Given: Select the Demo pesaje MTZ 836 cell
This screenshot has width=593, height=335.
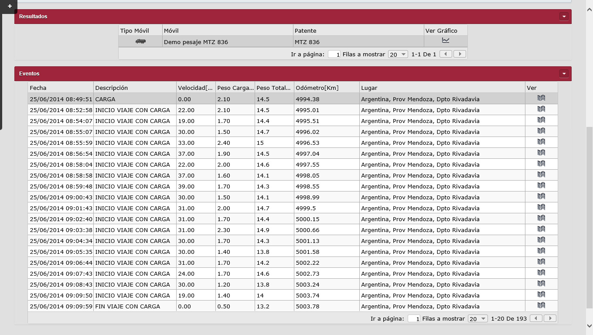Looking at the screenshot, I should coord(228,42).
